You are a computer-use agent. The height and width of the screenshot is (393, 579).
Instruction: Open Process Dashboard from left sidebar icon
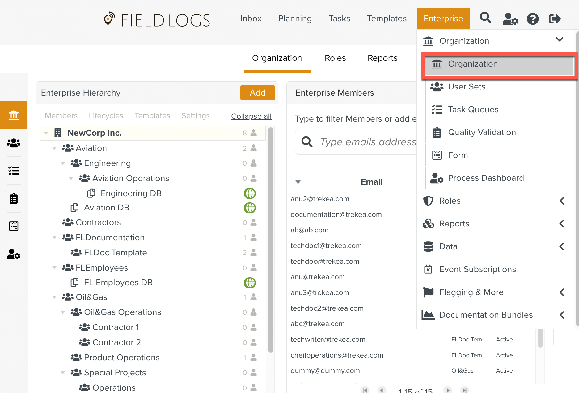coord(14,254)
